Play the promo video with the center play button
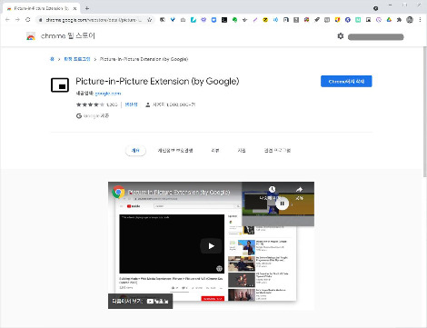The height and width of the screenshot is (328, 427). tap(211, 246)
